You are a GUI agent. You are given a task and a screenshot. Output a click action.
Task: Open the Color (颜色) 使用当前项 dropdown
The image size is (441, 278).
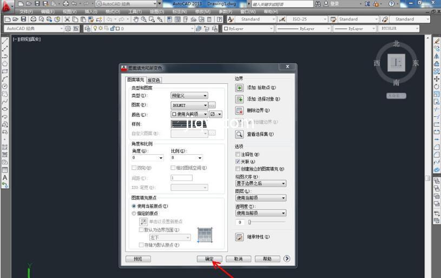(189, 114)
